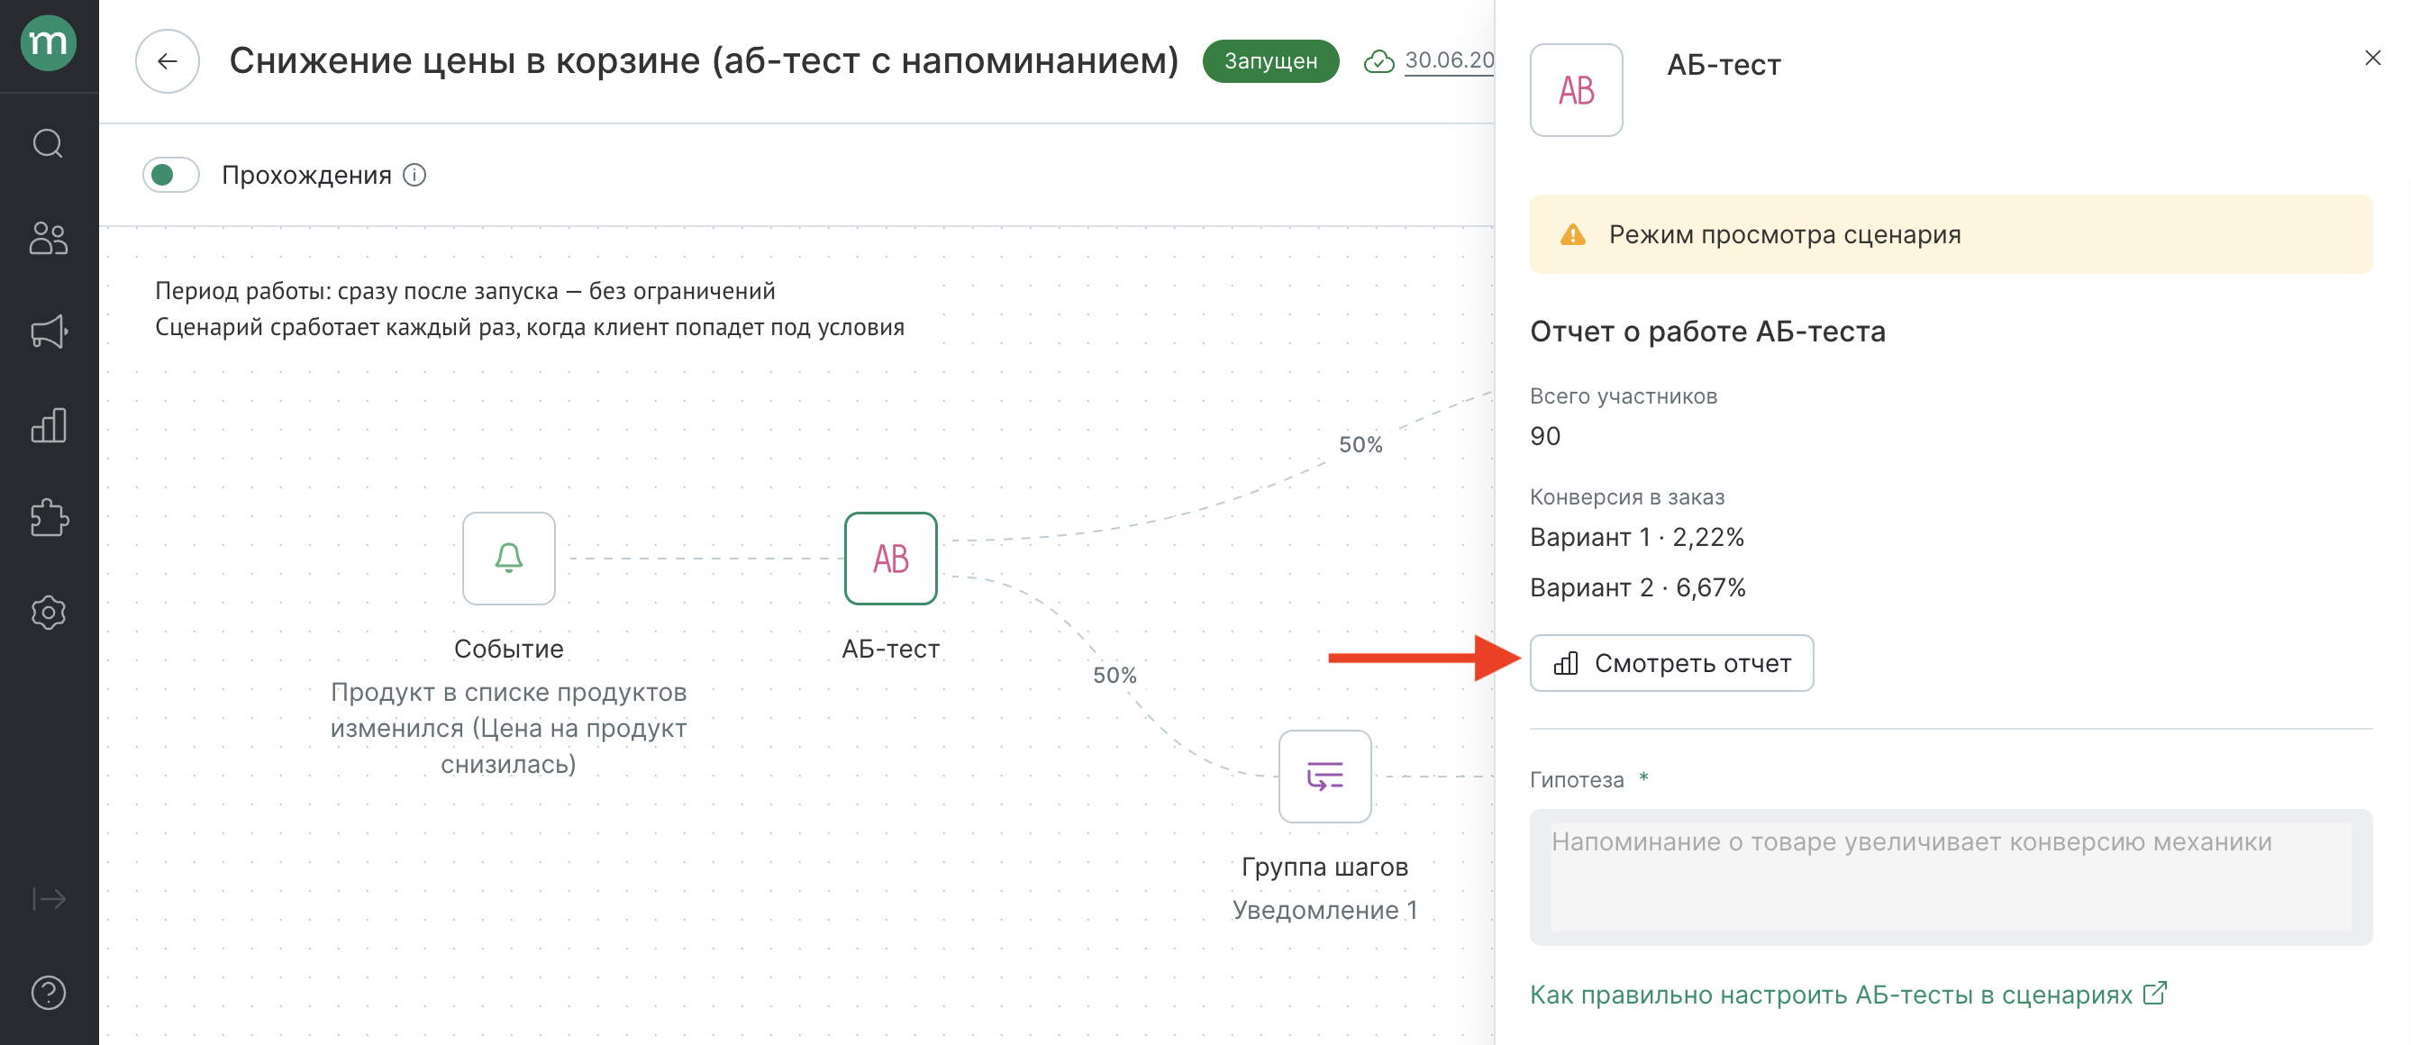The width and height of the screenshot is (2411, 1045).
Task: Toggle the Прохождения switch
Action: [171, 175]
